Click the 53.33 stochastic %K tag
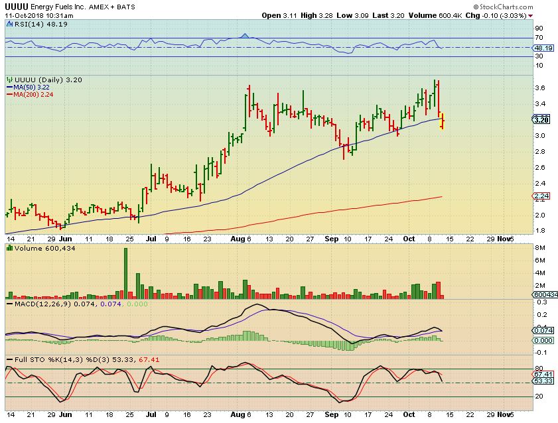The height and width of the screenshot is (423, 558). click(x=543, y=381)
